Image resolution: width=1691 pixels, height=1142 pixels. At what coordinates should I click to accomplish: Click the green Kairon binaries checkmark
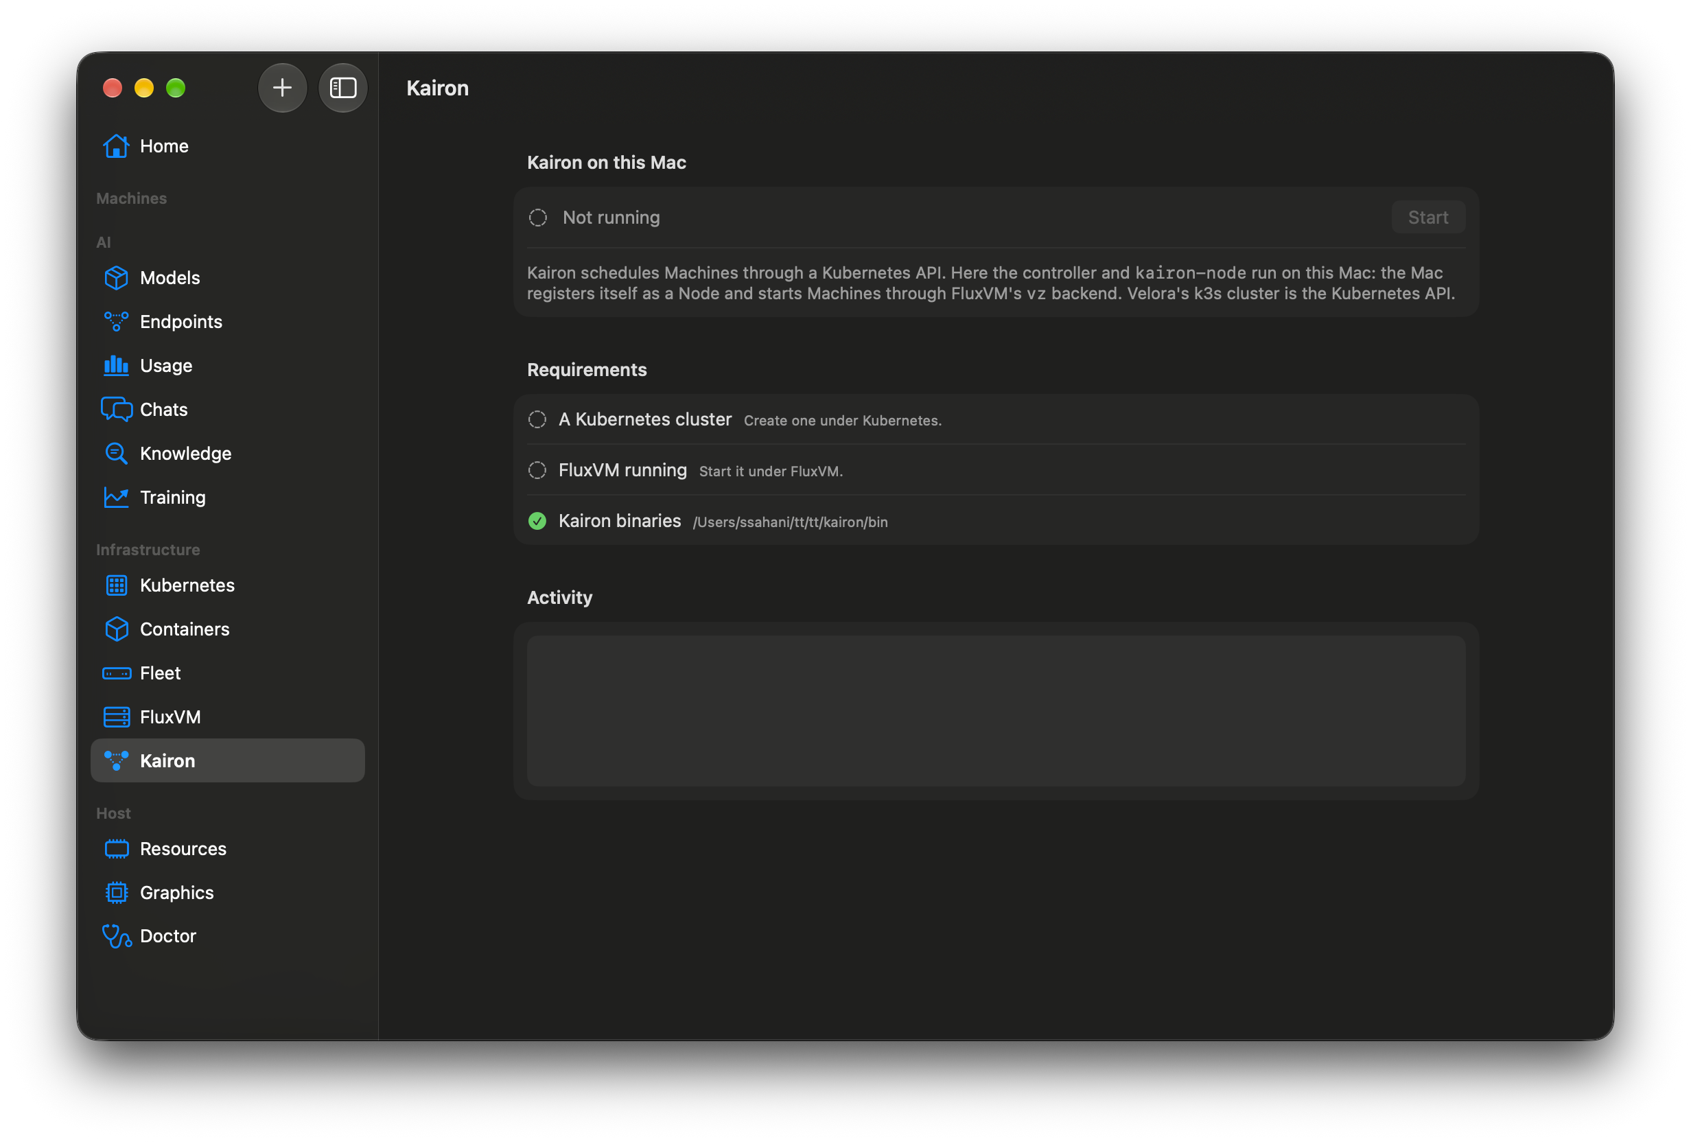coord(537,521)
